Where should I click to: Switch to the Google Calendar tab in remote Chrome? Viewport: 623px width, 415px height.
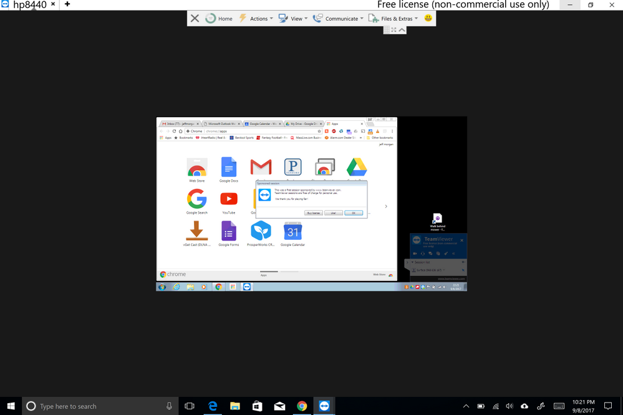tap(263, 124)
